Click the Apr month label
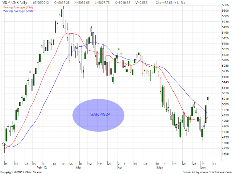Image resolution: width=232 pixels, height=174 pixels. (x=120, y=167)
